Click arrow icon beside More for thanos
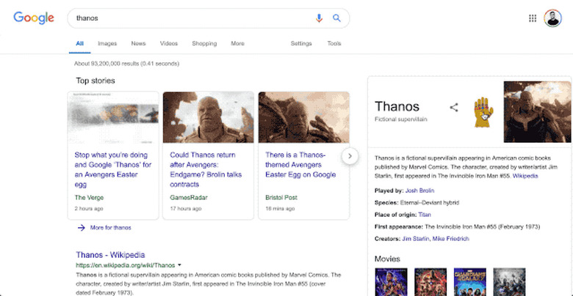This screenshot has height=296, width=573. (81, 228)
